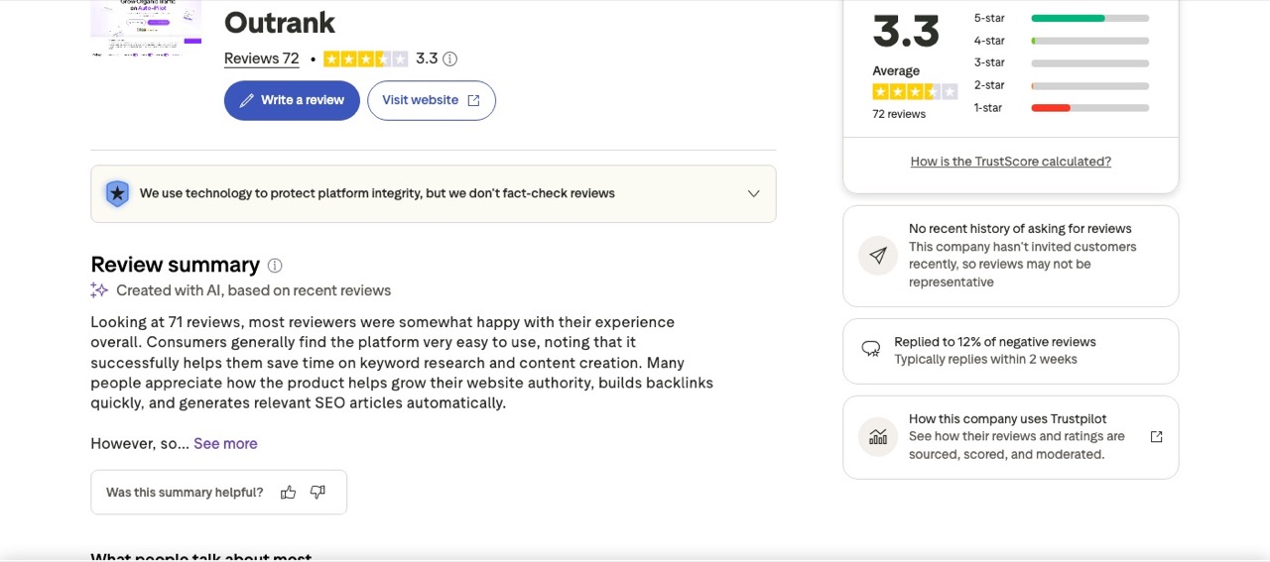Click the paper plane icon for review invitations
Viewport: 1270px width, 562px height.
tap(878, 255)
